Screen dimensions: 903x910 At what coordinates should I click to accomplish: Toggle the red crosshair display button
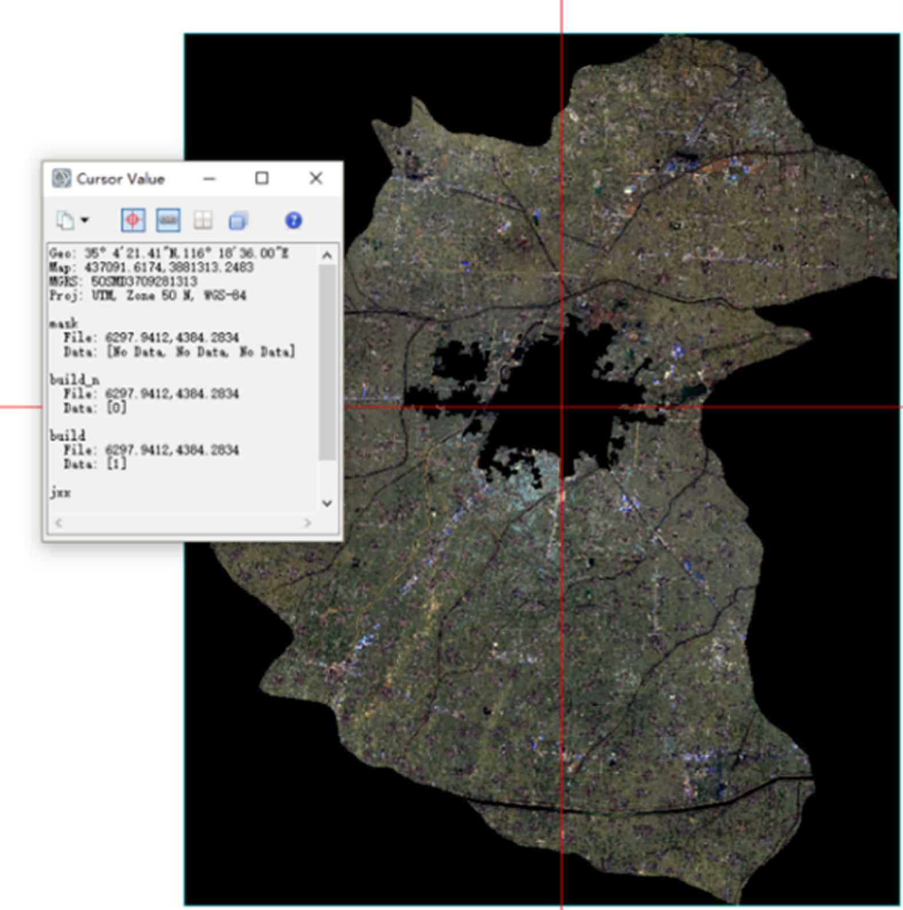click(133, 220)
